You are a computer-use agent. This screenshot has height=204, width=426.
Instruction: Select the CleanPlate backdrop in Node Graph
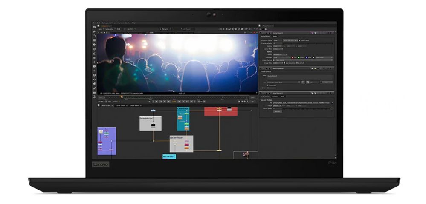point(183,119)
